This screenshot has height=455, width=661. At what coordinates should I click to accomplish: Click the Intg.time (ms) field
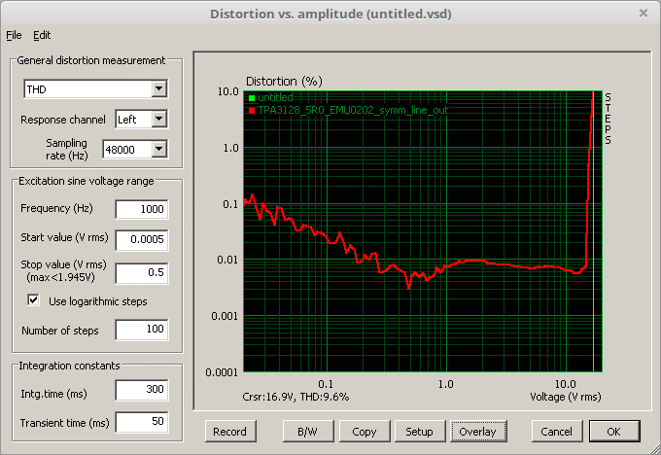click(x=141, y=391)
